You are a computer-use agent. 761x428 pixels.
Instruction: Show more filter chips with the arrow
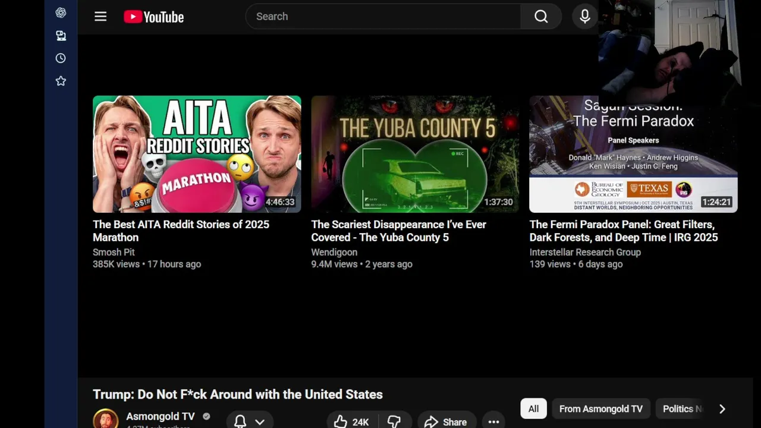click(x=722, y=409)
